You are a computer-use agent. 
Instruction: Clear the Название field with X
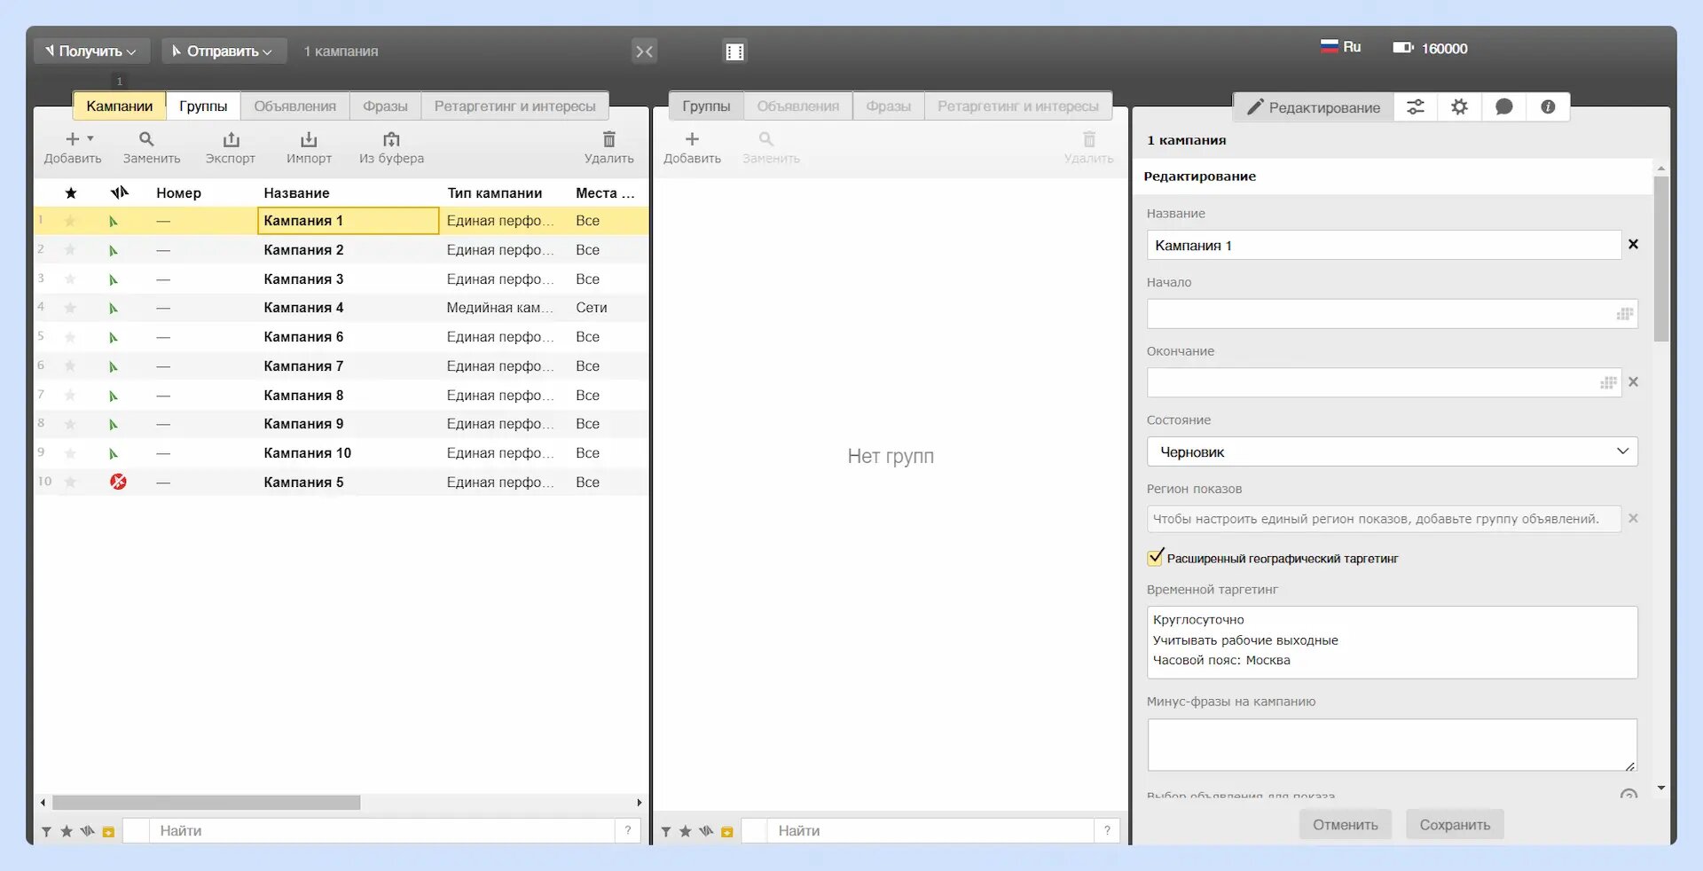click(x=1633, y=244)
